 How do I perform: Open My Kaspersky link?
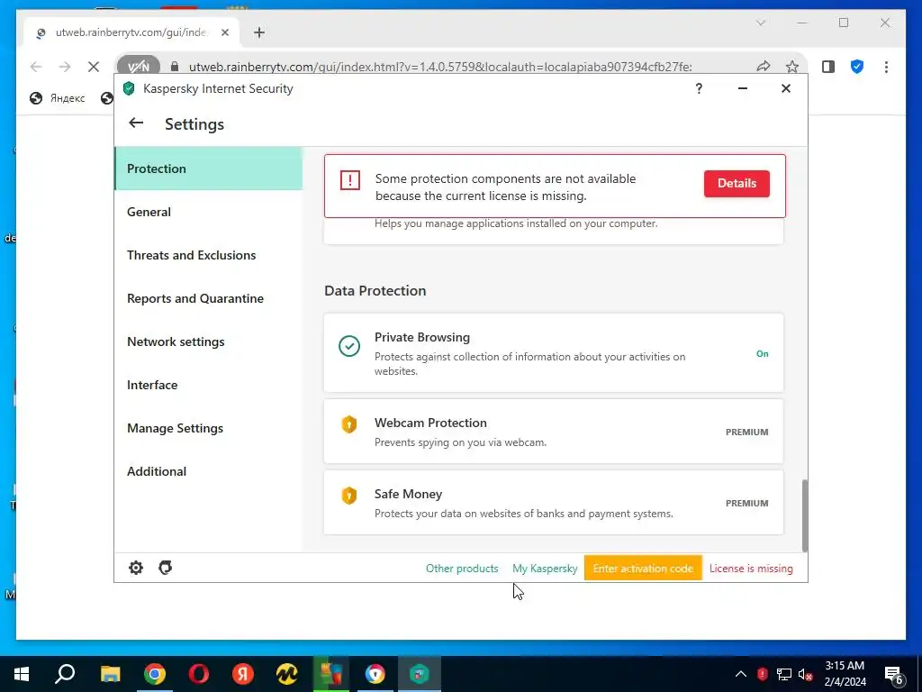click(x=545, y=569)
